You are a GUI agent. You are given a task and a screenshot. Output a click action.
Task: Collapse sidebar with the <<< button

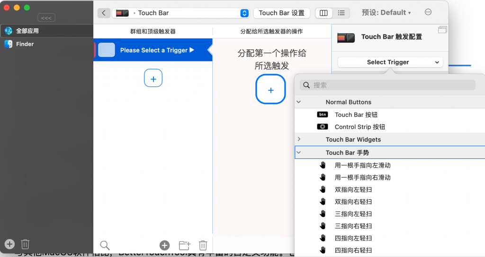[46, 18]
